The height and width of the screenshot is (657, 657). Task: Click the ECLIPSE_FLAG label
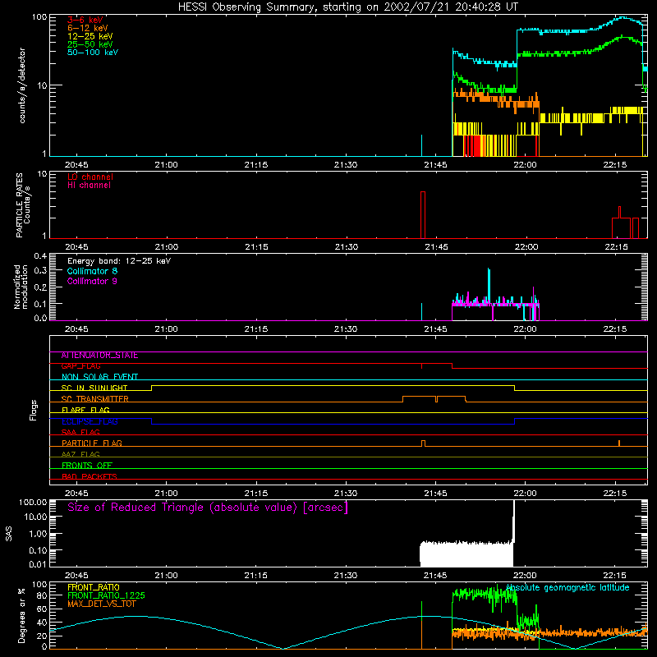point(90,421)
